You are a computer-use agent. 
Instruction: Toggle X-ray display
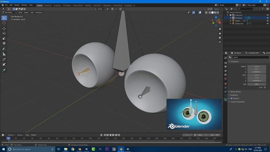[206, 13]
